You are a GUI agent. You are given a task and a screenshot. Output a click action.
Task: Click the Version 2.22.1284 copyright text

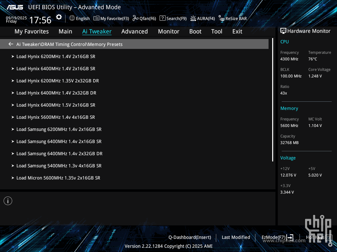168,246
